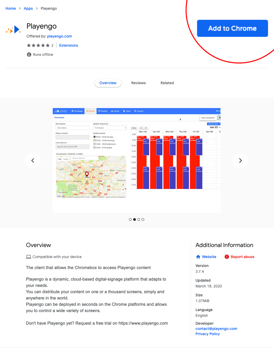Click the Overview section heading
The height and width of the screenshot is (348, 274).
39,245
